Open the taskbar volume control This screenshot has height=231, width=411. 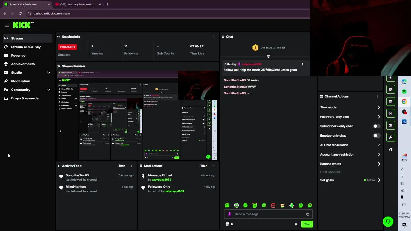402,184
